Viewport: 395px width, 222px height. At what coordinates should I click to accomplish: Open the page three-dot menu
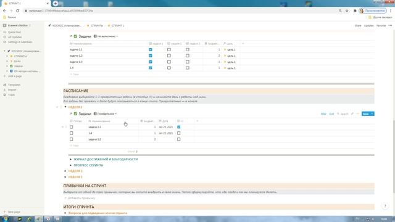390,25
